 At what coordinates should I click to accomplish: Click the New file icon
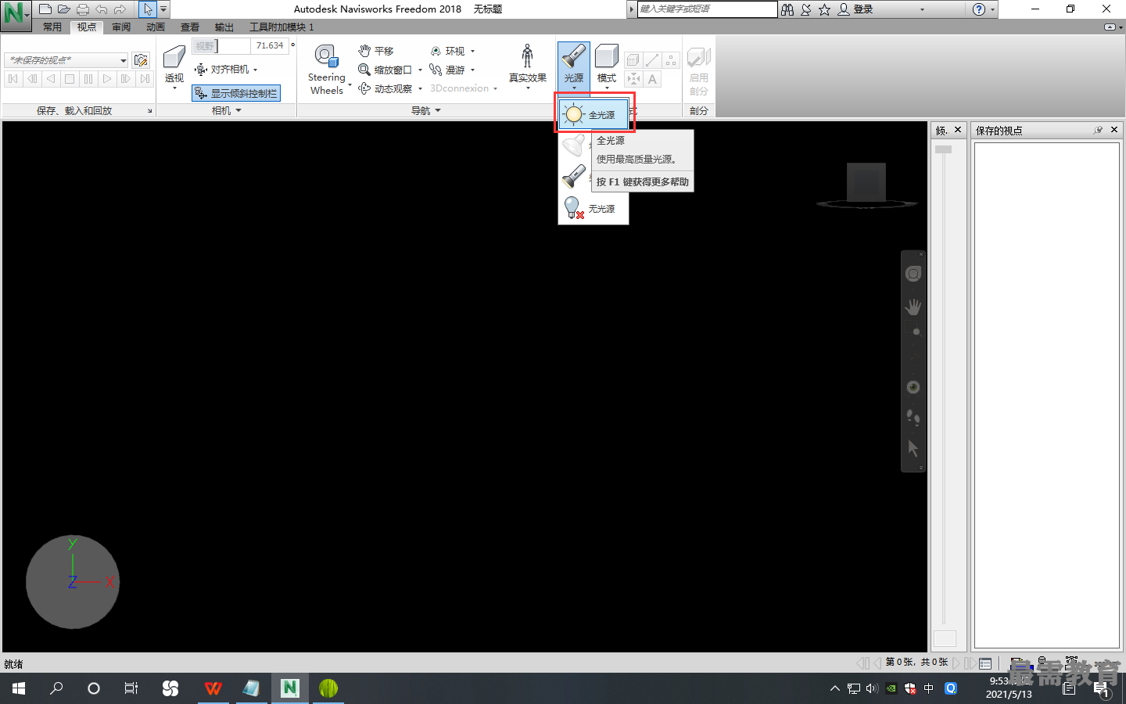tap(45, 9)
